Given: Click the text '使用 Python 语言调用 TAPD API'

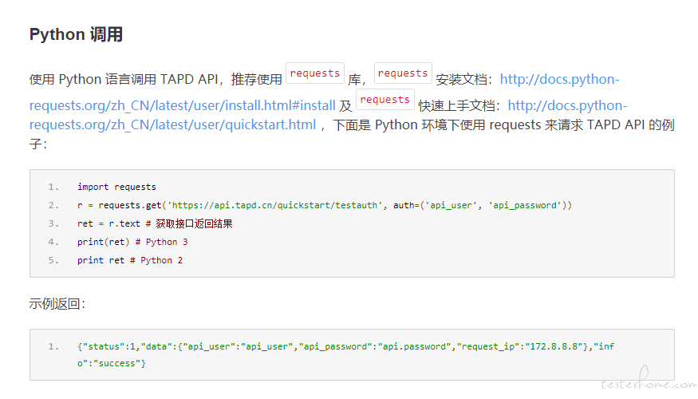Looking at the screenshot, I should (124, 79).
